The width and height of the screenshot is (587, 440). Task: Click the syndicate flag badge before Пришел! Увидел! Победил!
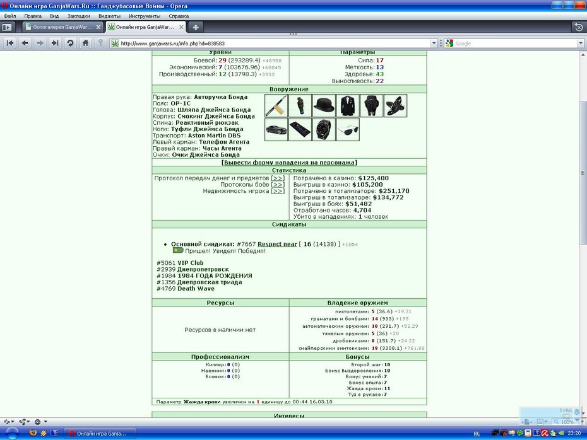[x=177, y=250]
